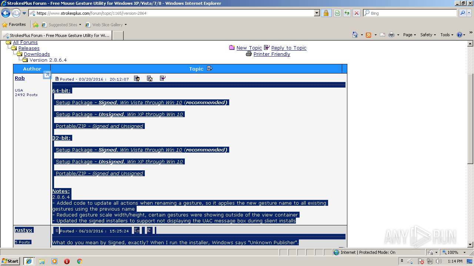
Task: Click the Compatibility View icon
Action: point(337,13)
